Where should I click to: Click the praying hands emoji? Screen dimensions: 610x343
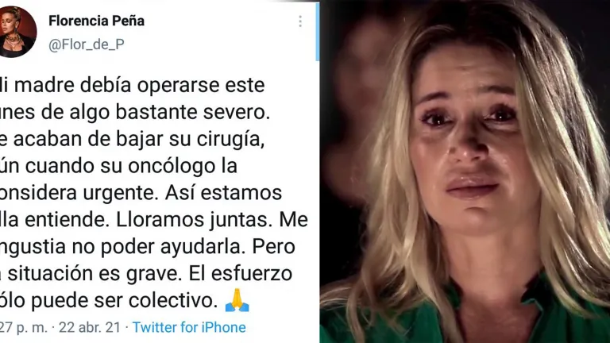[237, 300]
